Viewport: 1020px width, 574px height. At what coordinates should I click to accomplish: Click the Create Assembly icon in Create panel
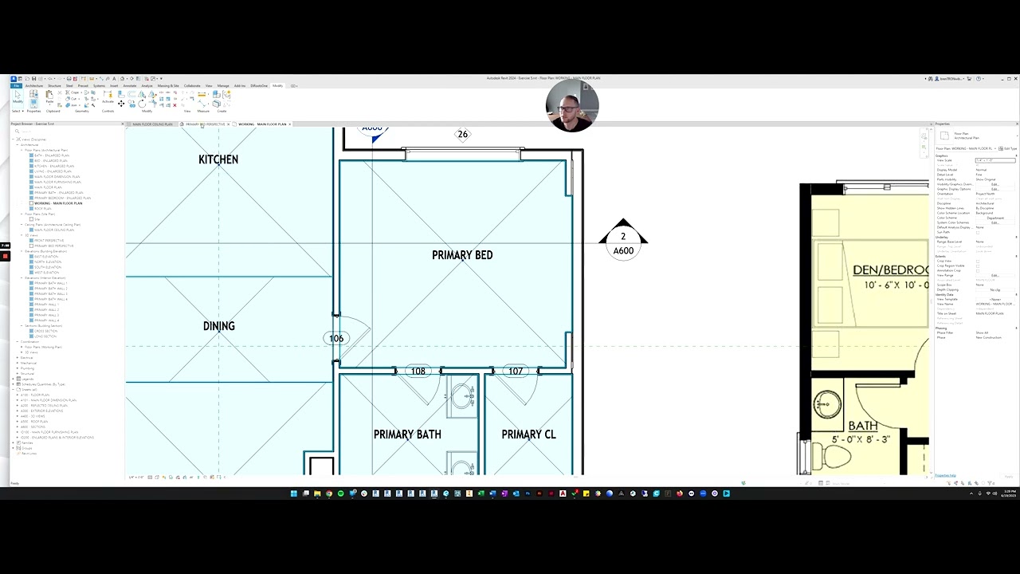[x=217, y=95]
